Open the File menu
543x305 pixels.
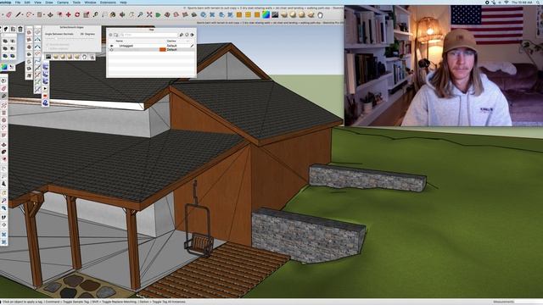[x=18, y=3]
